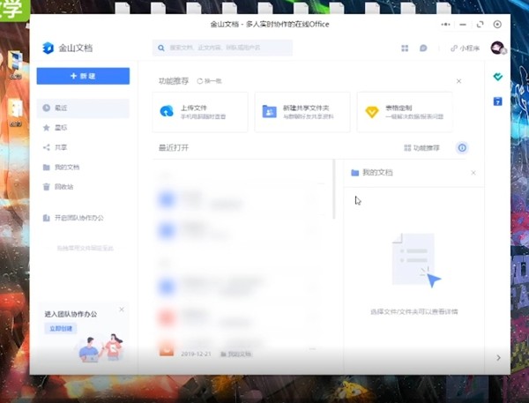Focus the file search input field
Image resolution: width=529 pixels, height=403 pixels.
[223, 48]
